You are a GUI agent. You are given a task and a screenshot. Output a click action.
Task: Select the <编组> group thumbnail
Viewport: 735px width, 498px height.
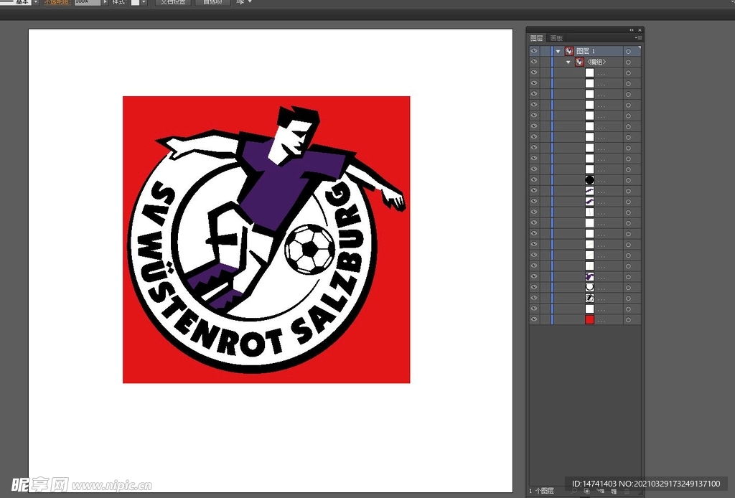tap(579, 62)
